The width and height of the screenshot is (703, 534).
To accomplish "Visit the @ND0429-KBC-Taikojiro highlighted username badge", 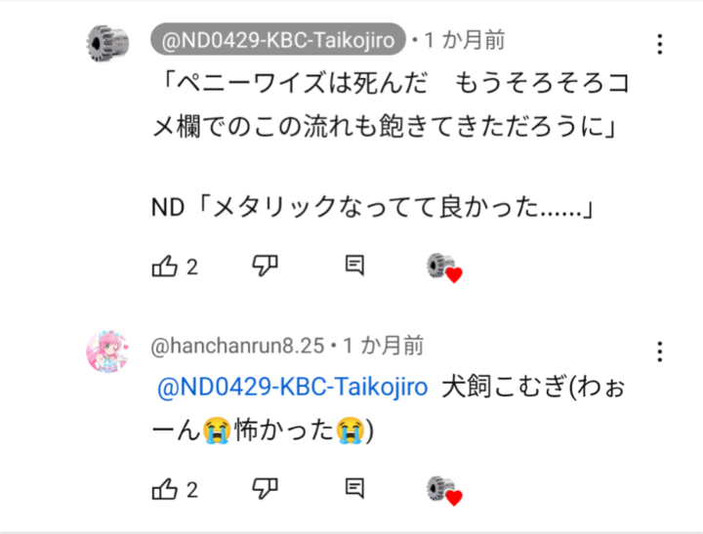I will click(278, 40).
